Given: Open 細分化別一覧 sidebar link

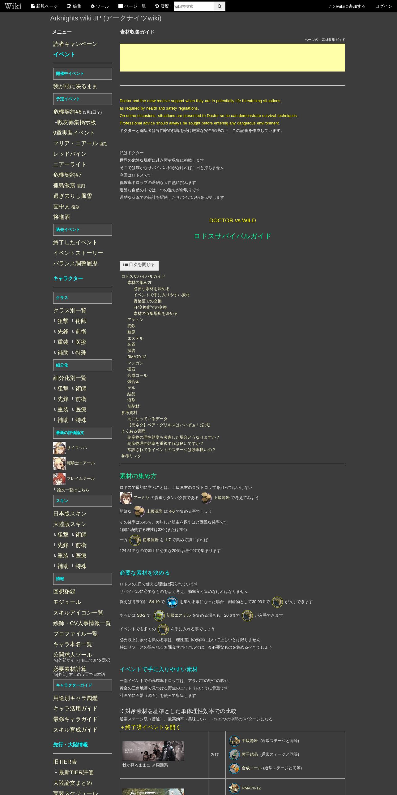Looking at the screenshot, I should pos(70,378).
